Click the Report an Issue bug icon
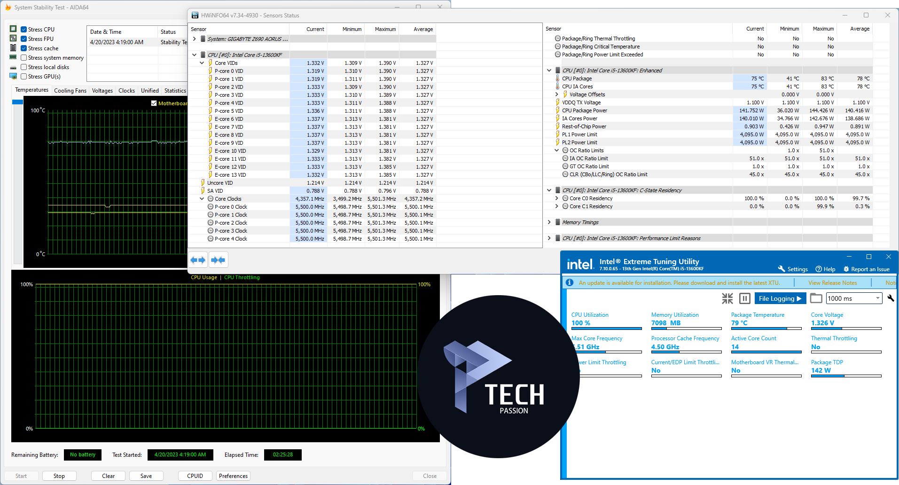 846,269
